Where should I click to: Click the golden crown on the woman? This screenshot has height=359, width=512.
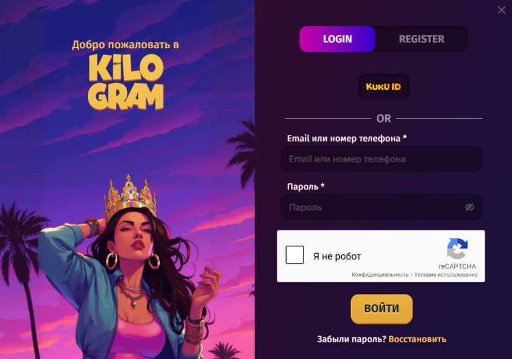pos(130,196)
